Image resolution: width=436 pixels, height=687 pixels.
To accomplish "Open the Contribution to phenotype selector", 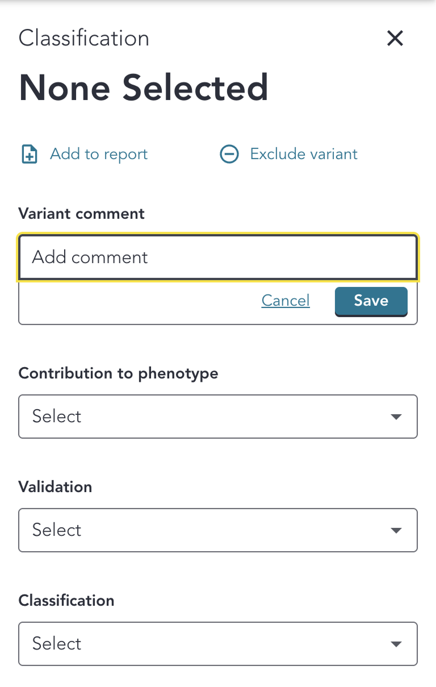I will 218,417.
